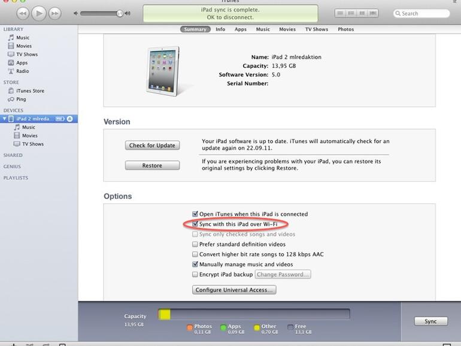Click the Software Version 5.0 value
The height and width of the screenshot is (346, 461).
276,75
